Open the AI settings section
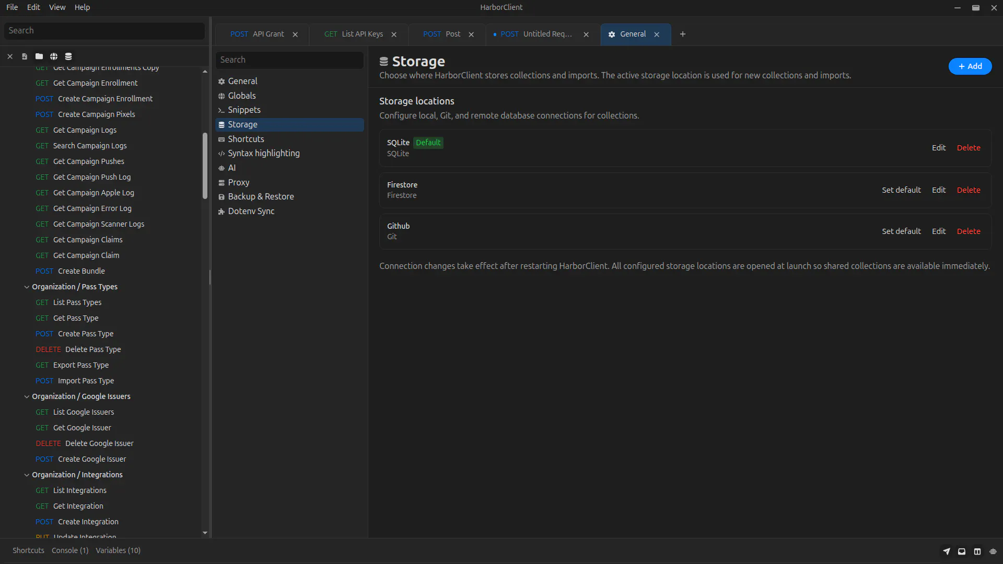 [289, 168]
